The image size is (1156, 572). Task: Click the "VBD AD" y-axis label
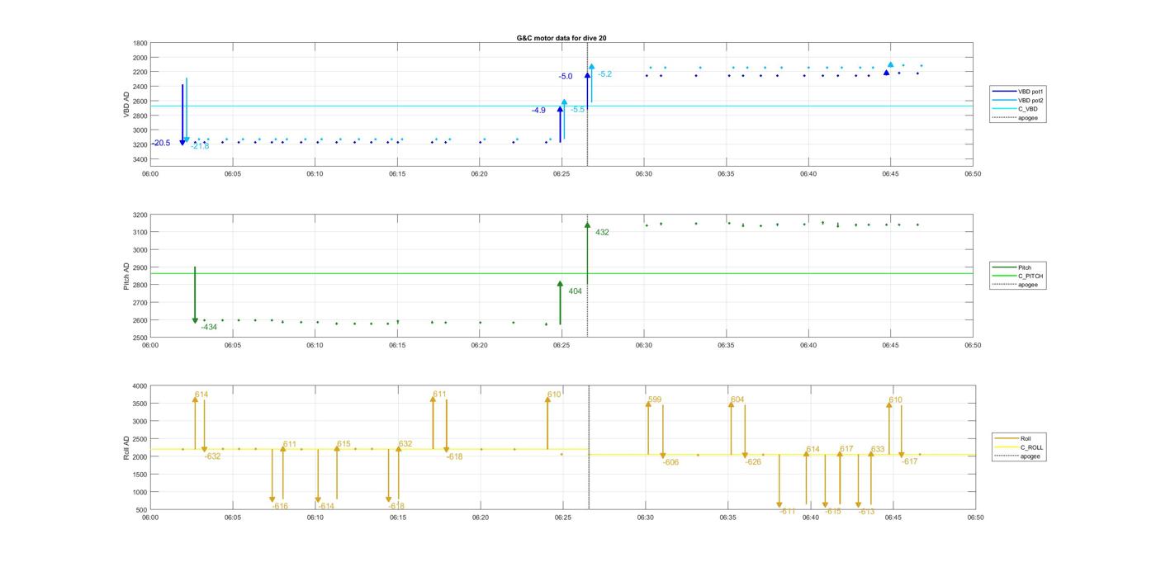coord(126,103)
